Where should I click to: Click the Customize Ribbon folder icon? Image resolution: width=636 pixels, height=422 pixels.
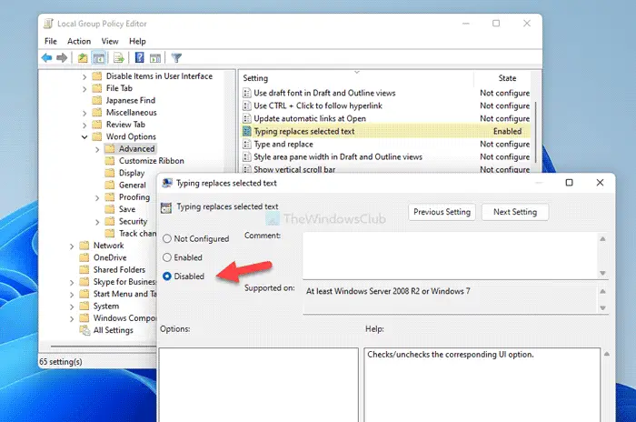coord(110,161)
